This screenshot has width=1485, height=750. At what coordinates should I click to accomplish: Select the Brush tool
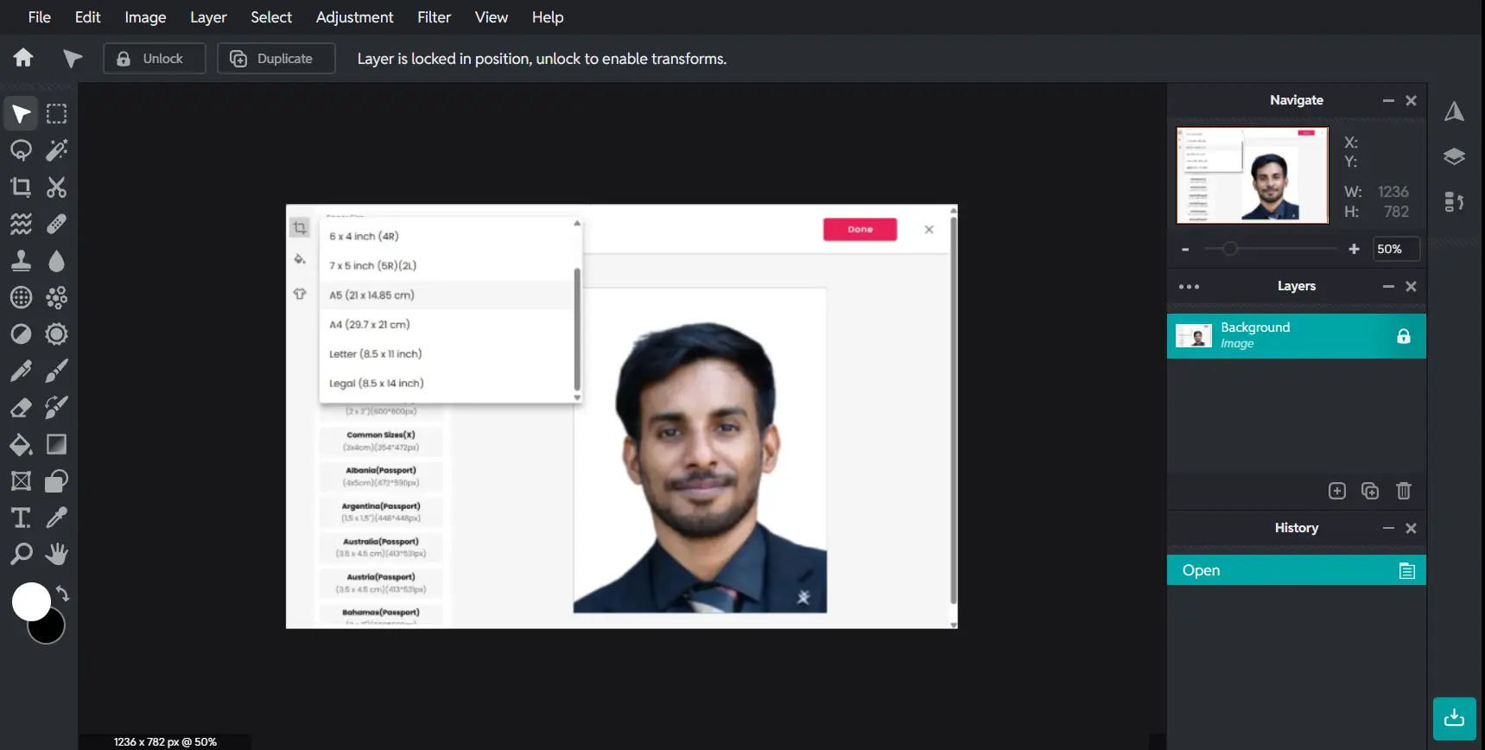pos(57,371)
